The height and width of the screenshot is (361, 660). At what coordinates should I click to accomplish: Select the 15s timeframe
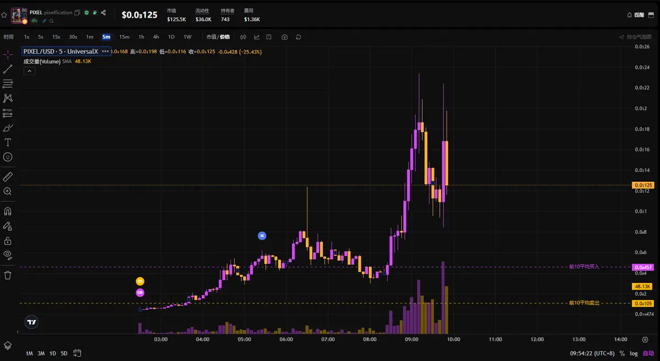tap(56, 37)
